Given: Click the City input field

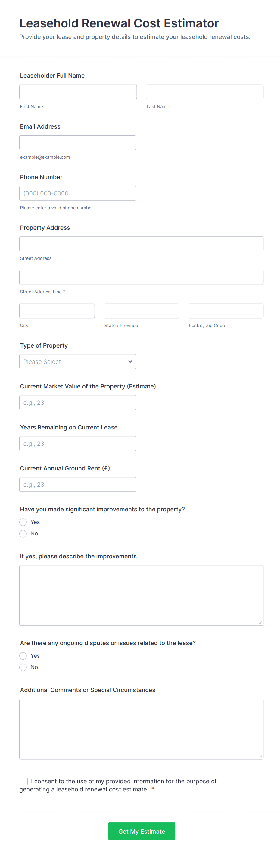Looking at the screenshot, I should tap(57, 311).
